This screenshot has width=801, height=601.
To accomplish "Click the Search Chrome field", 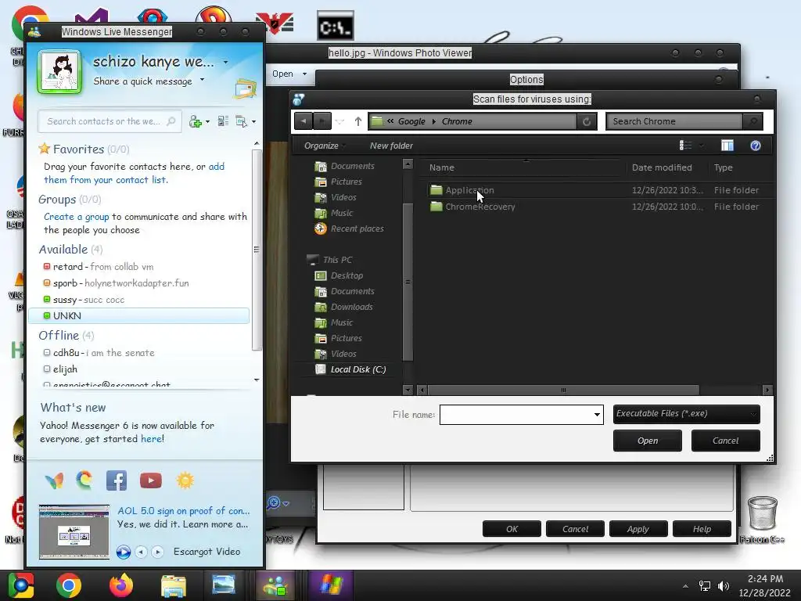I will 673,121.
